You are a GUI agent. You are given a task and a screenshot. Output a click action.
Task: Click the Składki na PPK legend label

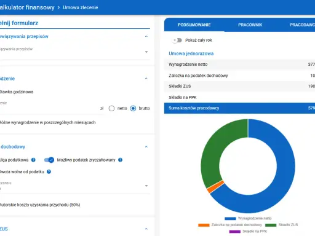pyautogui.click(x=255, y=232)
